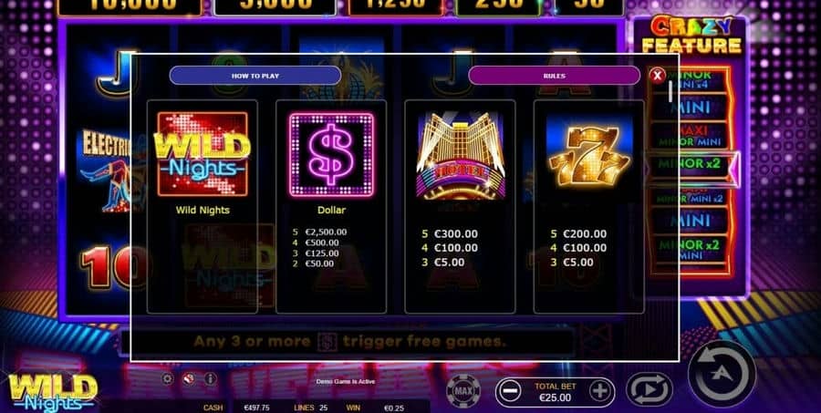Switch to the How To Play tab
This screenshot has width=821, height=413.
[255, 76]
